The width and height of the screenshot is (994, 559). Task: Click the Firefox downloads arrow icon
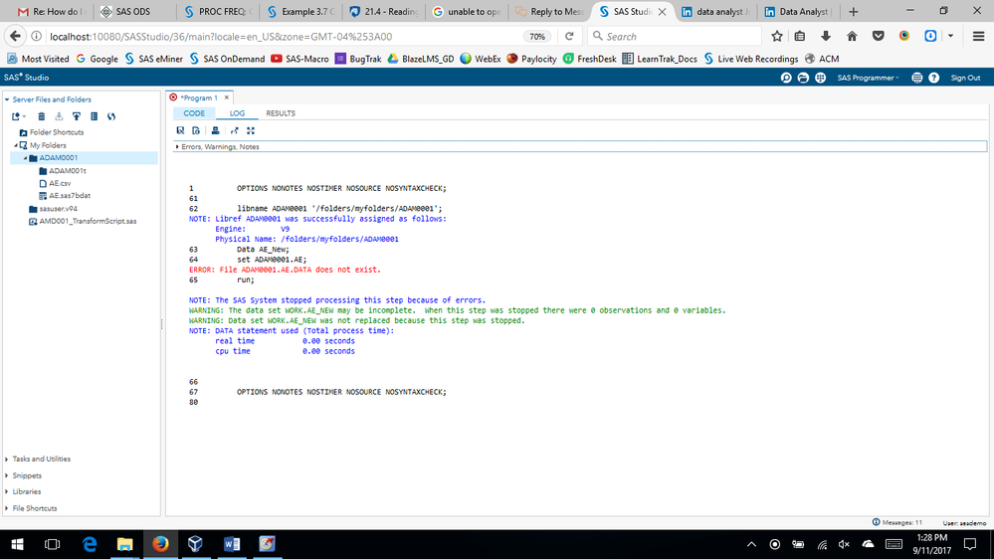pos(826,36)
